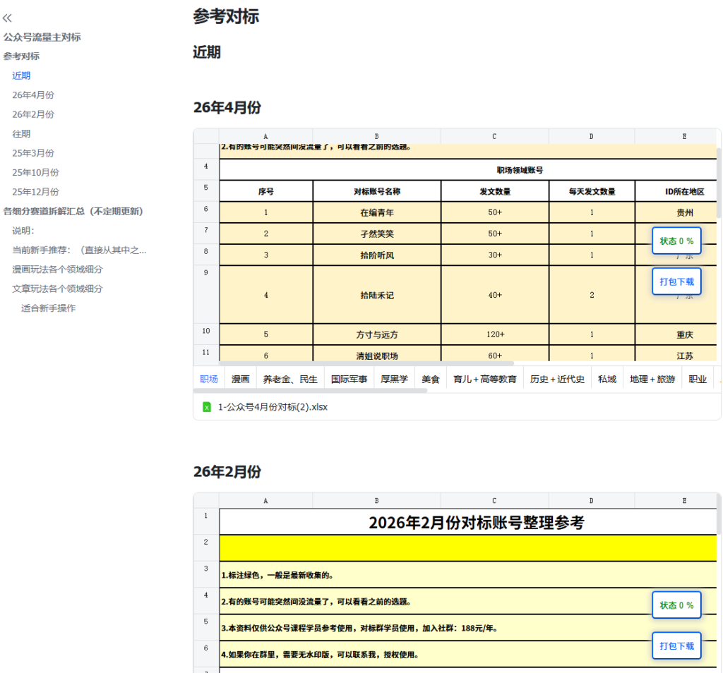The width and height of the screenshot is (723, 673).
Task: Select 26年2月份 in the sidebar
Action: 33,114
